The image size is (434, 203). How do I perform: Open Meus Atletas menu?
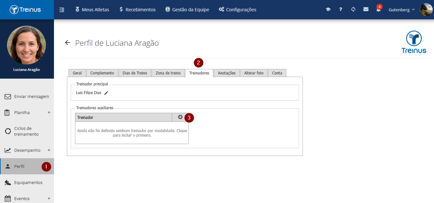[x=92, y=10]
